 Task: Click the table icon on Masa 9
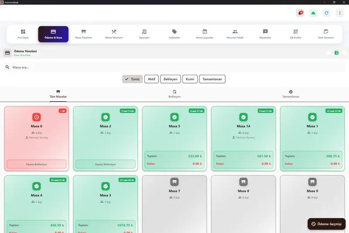312,182
